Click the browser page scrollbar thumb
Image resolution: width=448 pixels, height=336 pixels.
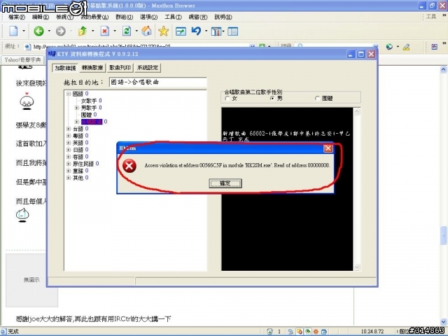[443, 235]
